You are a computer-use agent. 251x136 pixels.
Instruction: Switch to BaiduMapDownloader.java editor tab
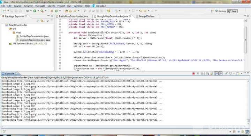(x=73, y=16)
